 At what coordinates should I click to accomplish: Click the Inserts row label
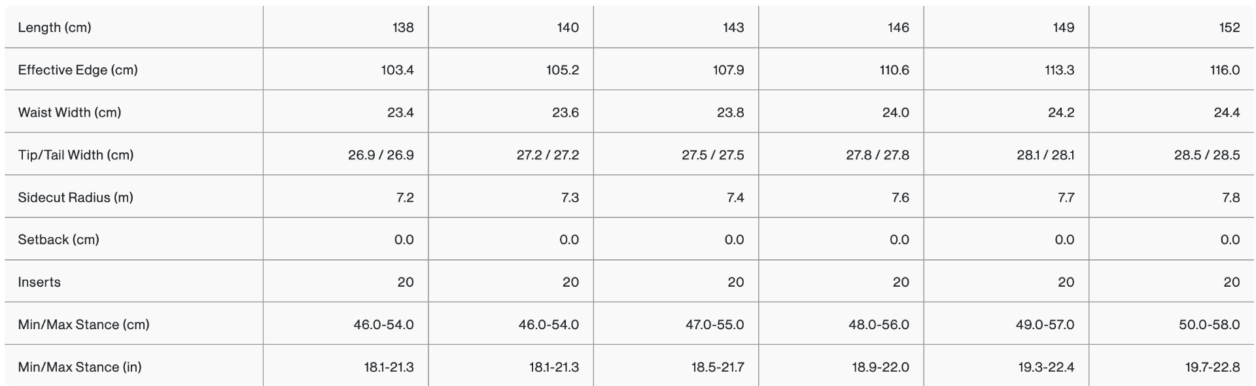[x=39, y=282]
